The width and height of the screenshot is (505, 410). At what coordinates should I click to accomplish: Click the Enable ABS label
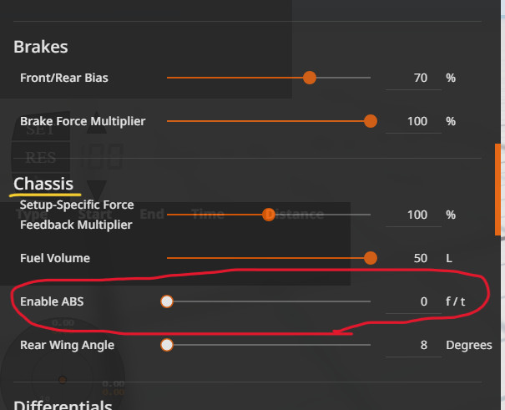52,301
